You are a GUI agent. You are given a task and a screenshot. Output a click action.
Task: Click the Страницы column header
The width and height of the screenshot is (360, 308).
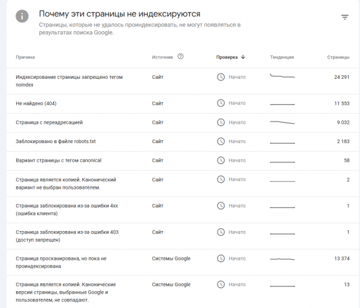click(x=338, y=57)
